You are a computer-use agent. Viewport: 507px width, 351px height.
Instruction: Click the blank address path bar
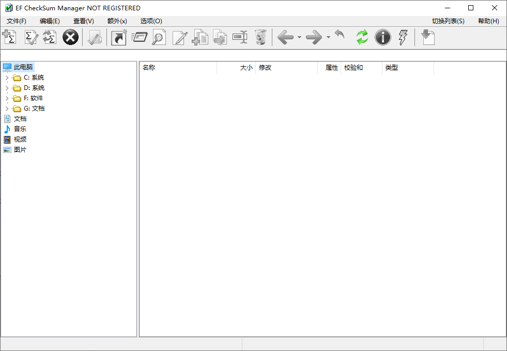(x=253, y=55)
